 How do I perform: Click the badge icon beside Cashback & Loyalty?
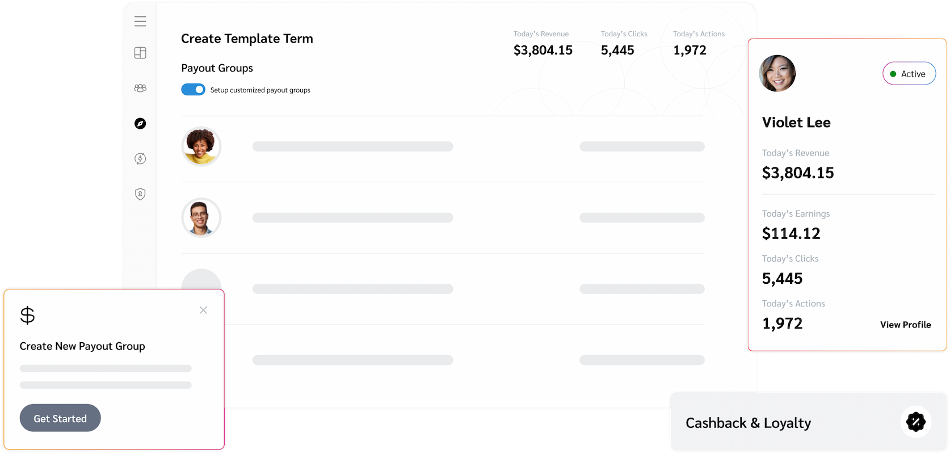[916, 422]
